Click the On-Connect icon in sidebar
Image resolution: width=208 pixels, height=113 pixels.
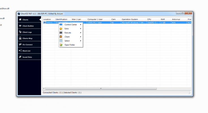pos(20,44)
